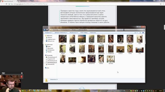
Task: Switch the input language indicator in tray
Action: click(x=124, y=91)
